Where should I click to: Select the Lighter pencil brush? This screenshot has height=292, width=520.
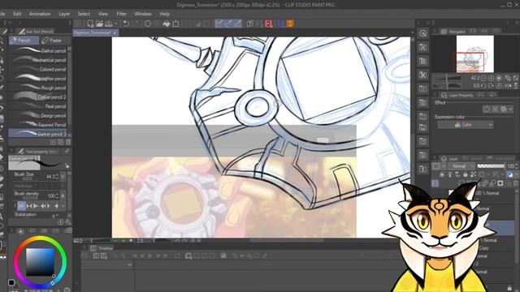37,79
